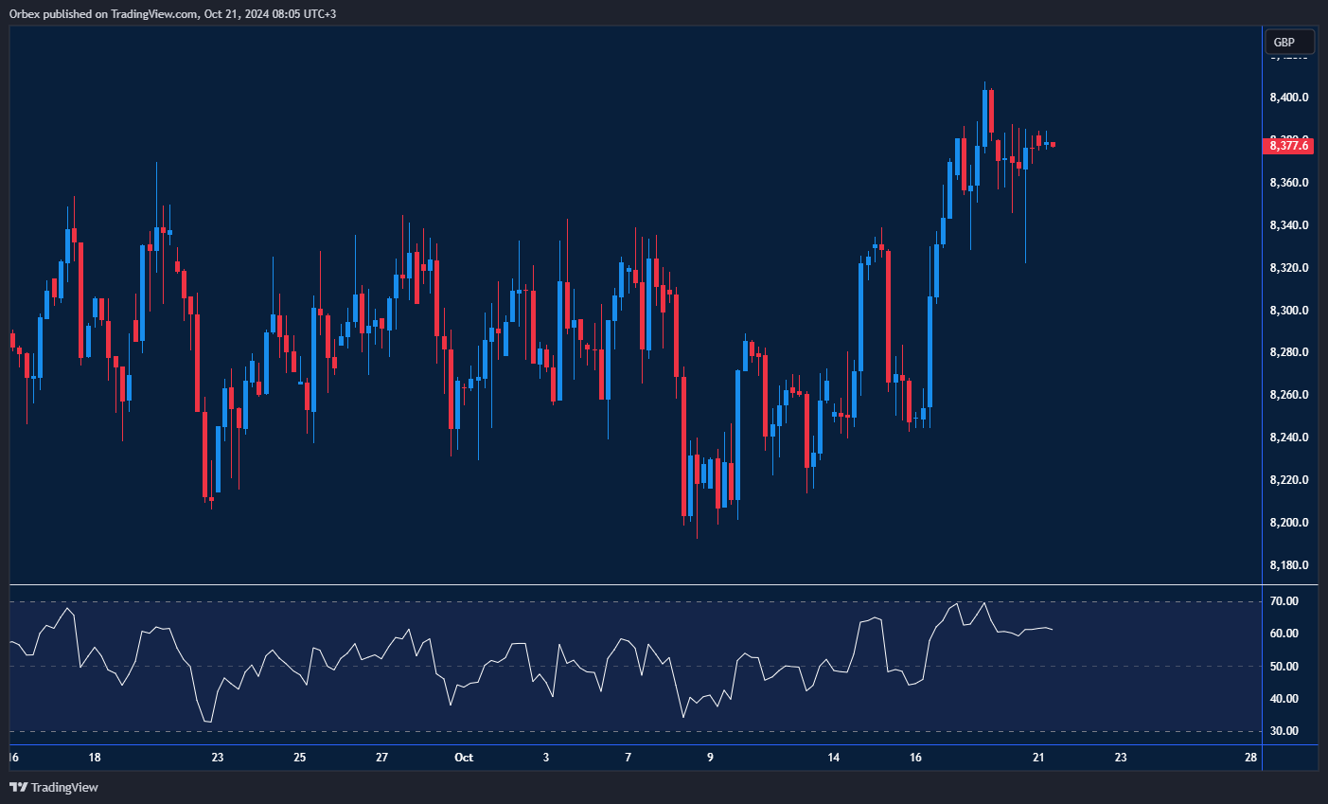Open the GBP currency selector
This screenshot has height=804, width=1328.
[1289, 42]
